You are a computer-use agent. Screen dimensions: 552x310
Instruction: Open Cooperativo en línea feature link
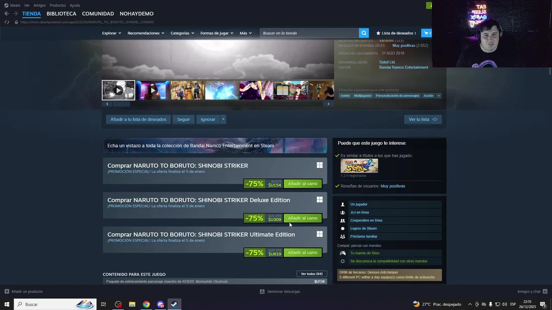point(366,220)
